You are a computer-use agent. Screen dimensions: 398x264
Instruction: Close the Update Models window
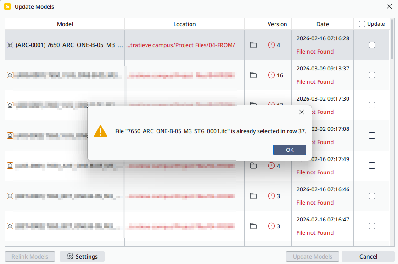click(389, 6)
